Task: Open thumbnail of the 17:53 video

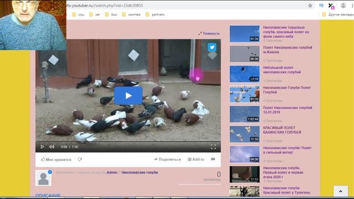Action: point(244,175)
